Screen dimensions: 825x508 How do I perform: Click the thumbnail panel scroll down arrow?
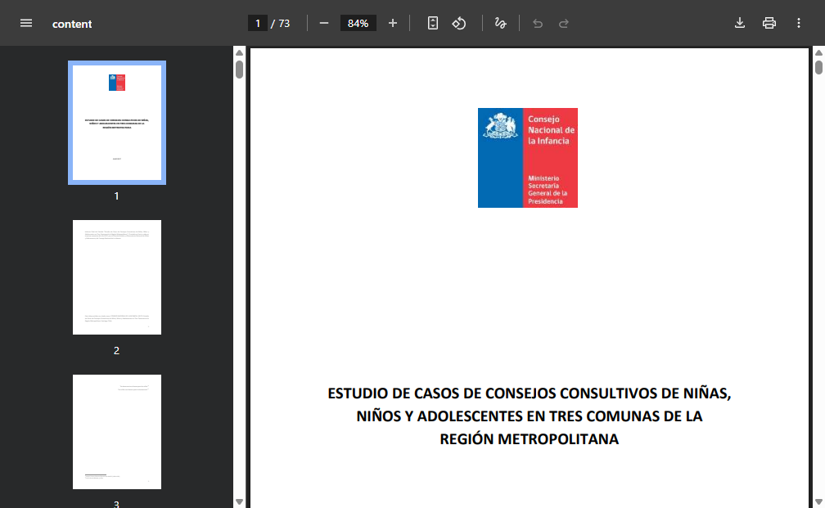[239, 501]
